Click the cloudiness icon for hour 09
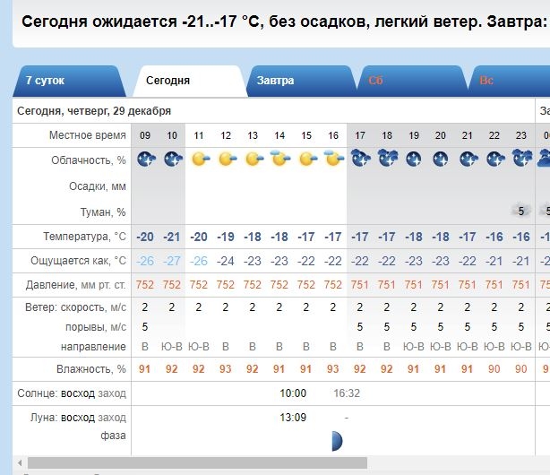 pyautogui.click(x=146, y=159)
